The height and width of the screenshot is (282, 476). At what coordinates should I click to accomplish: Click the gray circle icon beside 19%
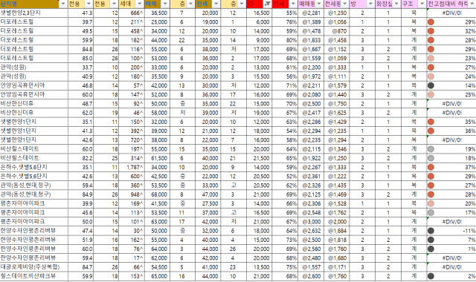pos(431,149)
